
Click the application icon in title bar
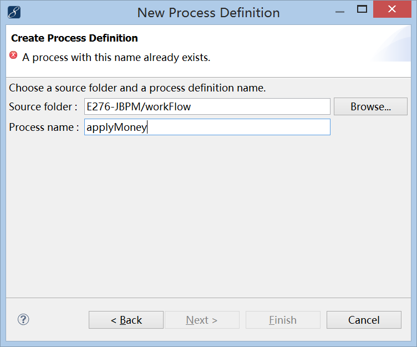pyautogui.click(x=14, y=12)
